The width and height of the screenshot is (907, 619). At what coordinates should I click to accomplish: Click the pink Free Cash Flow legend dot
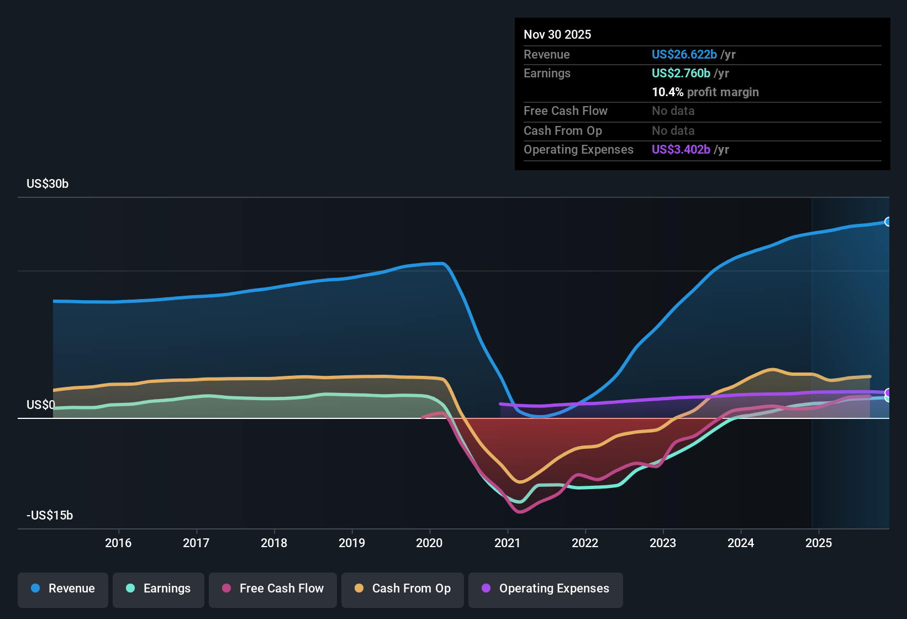pyautogui.click(x=226, y=589)
